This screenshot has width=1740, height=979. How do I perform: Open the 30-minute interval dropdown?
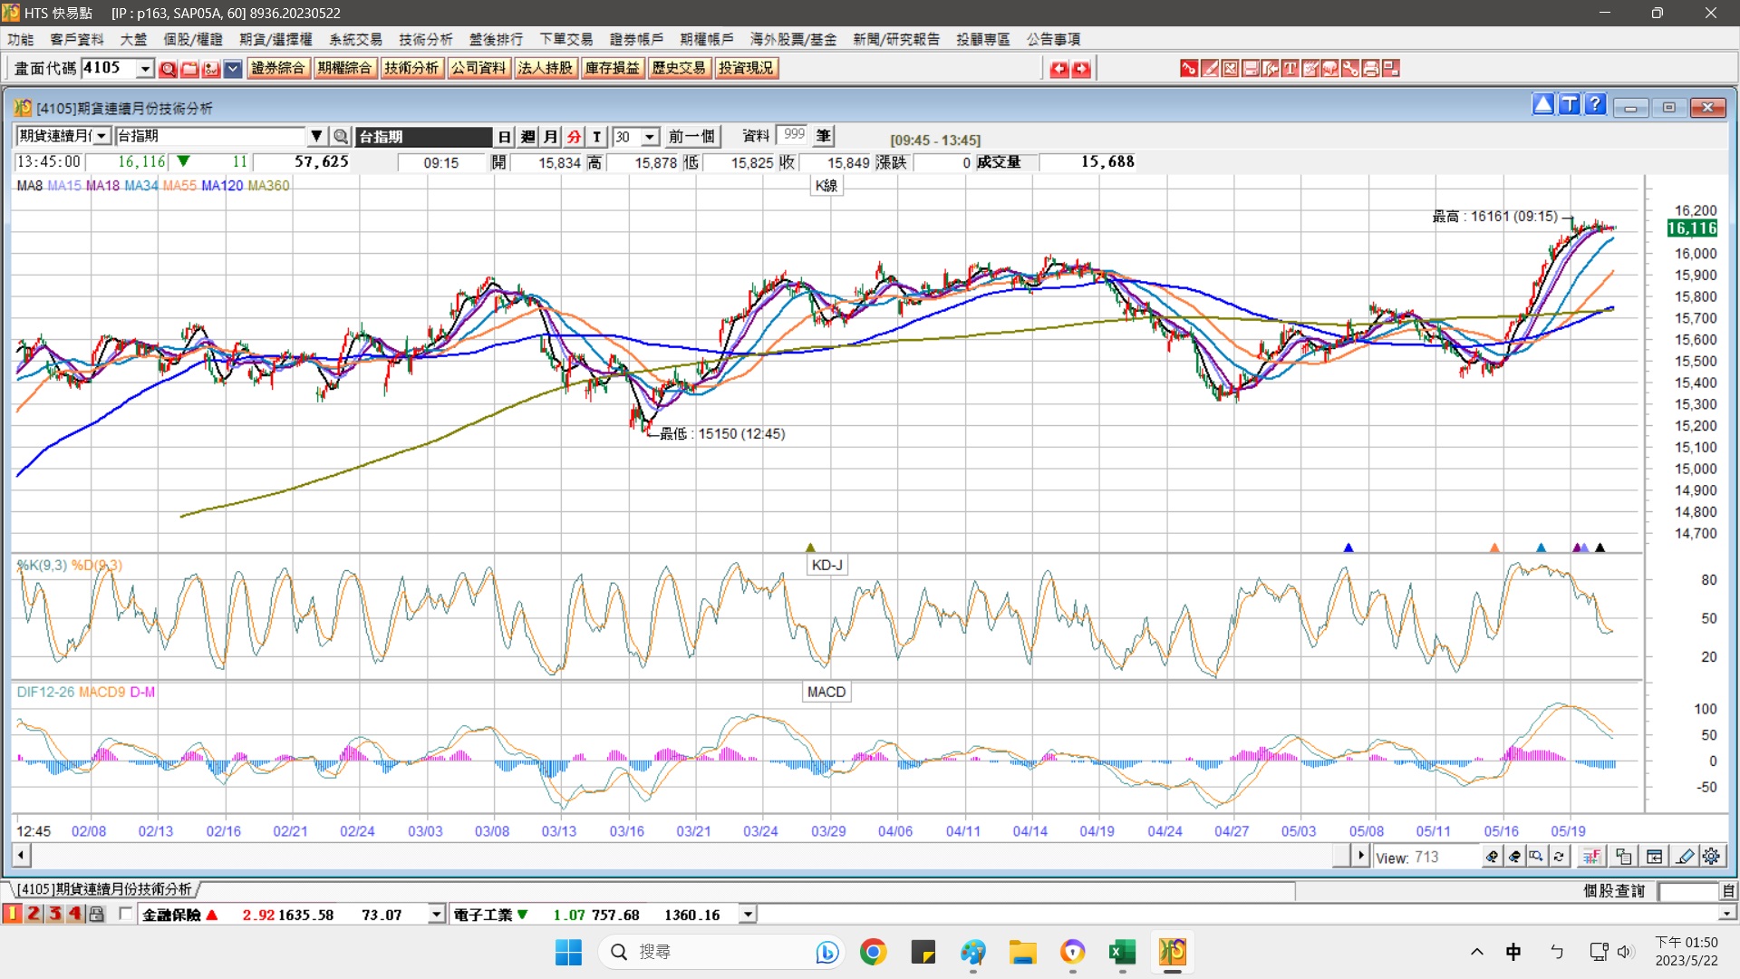650,137
